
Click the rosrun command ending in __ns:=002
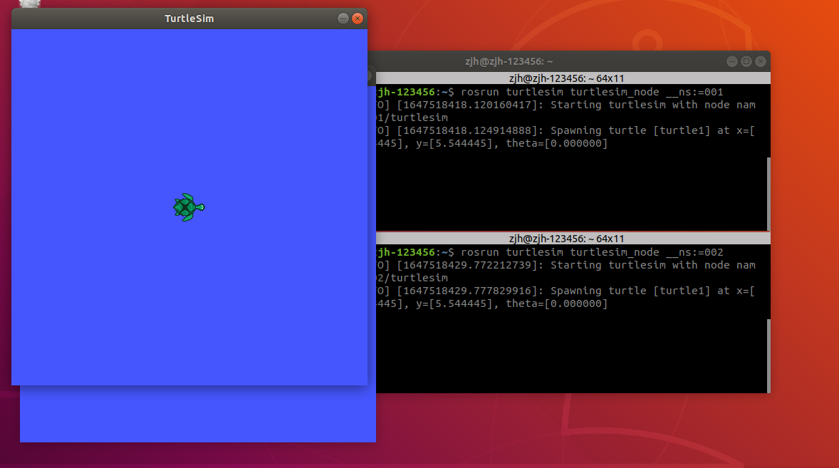pos(592,252)
